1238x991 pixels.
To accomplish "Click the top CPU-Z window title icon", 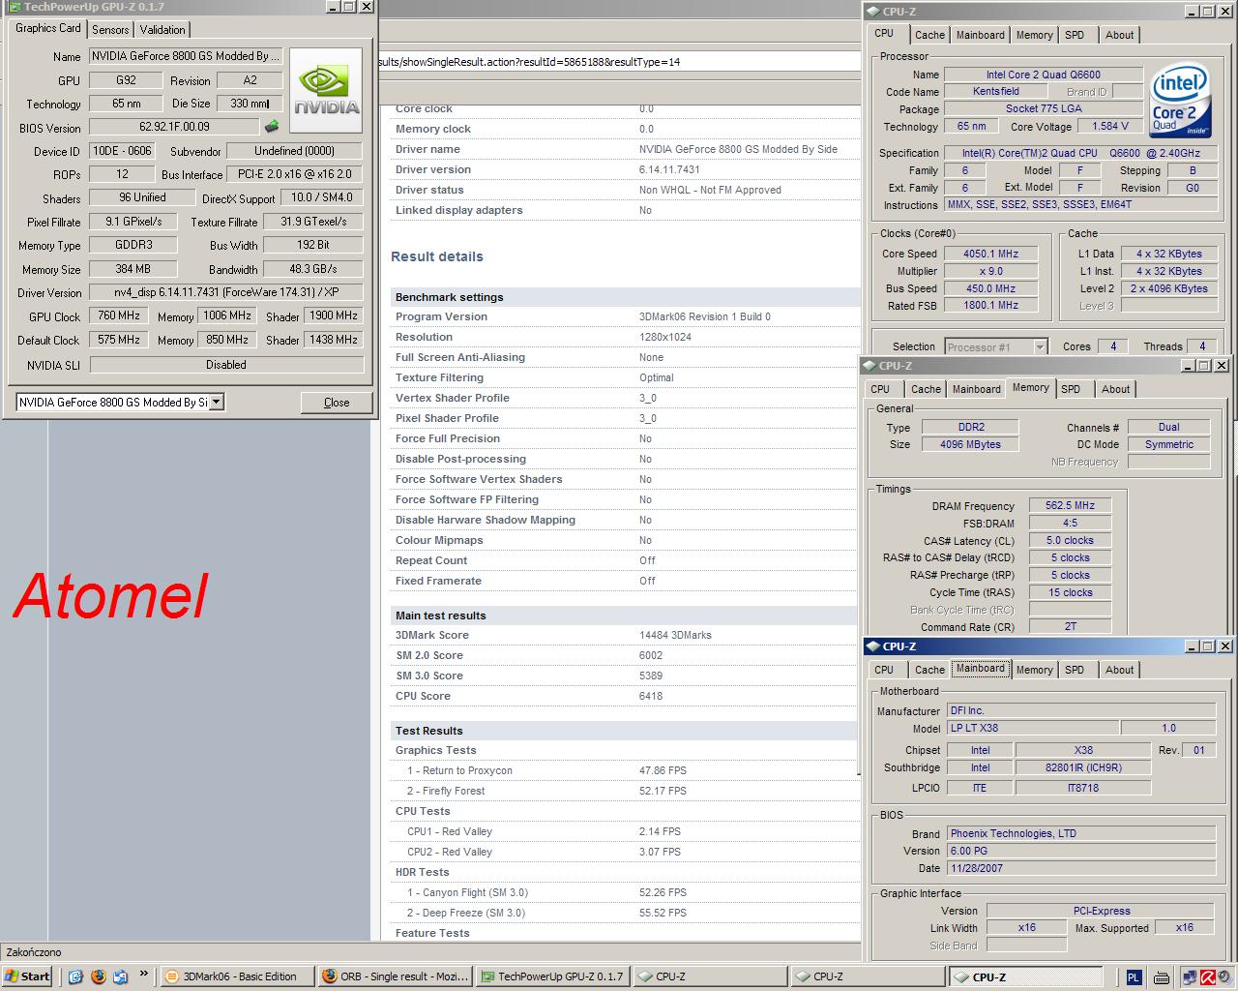I will [x=872, y=12].
